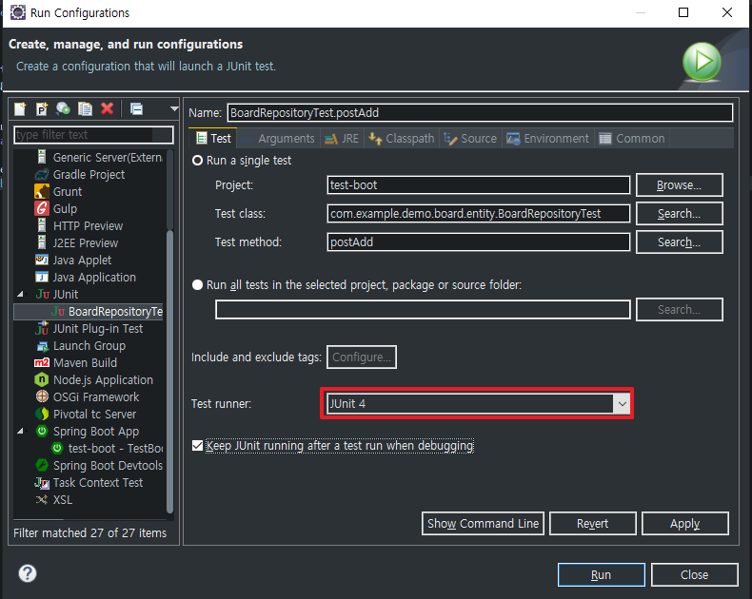Select the HTTP Preview icon

pyautogui.click(x=42, y=225)
